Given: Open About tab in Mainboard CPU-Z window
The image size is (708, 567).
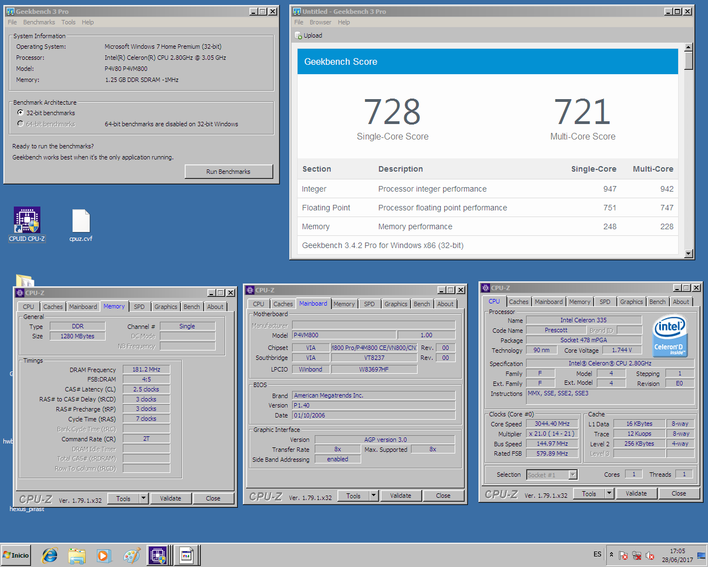Looking at the screenshot, I should (445, 304).
